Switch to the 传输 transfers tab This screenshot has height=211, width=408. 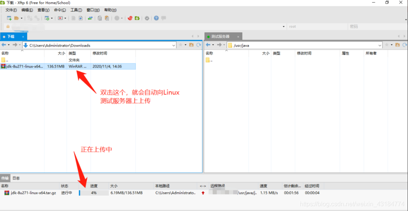[5, 178]
